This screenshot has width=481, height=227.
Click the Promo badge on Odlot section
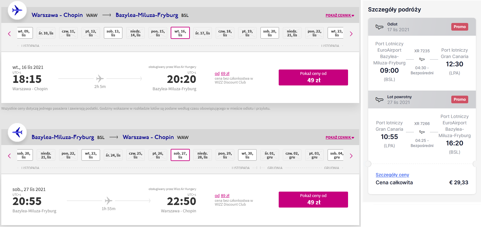(460, 27)
